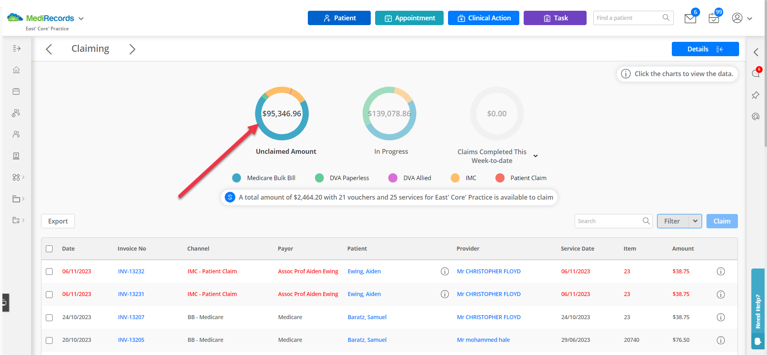The height and width of the screenshot is (355, 767).
Task: Click the Appointment button
Action: [x=409, y=18]
